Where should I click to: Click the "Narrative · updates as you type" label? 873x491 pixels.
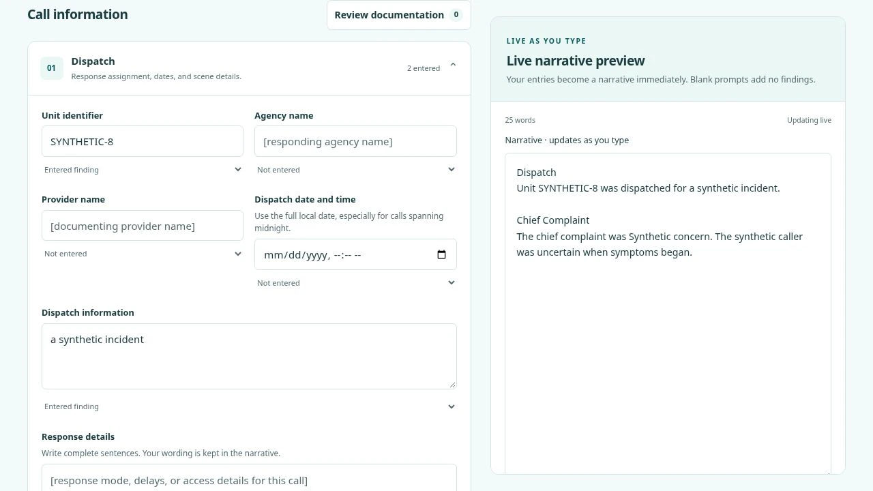coord(567,140)
